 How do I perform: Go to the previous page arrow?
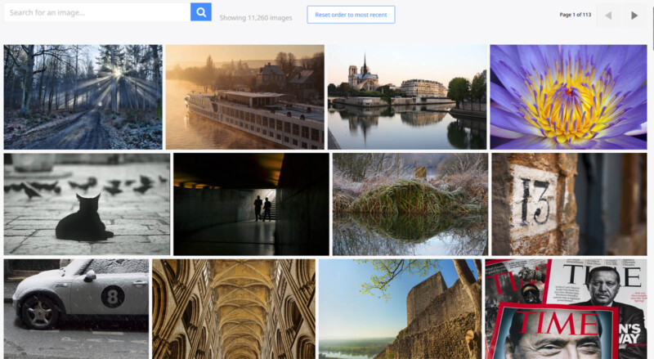[x=607, y=15]
